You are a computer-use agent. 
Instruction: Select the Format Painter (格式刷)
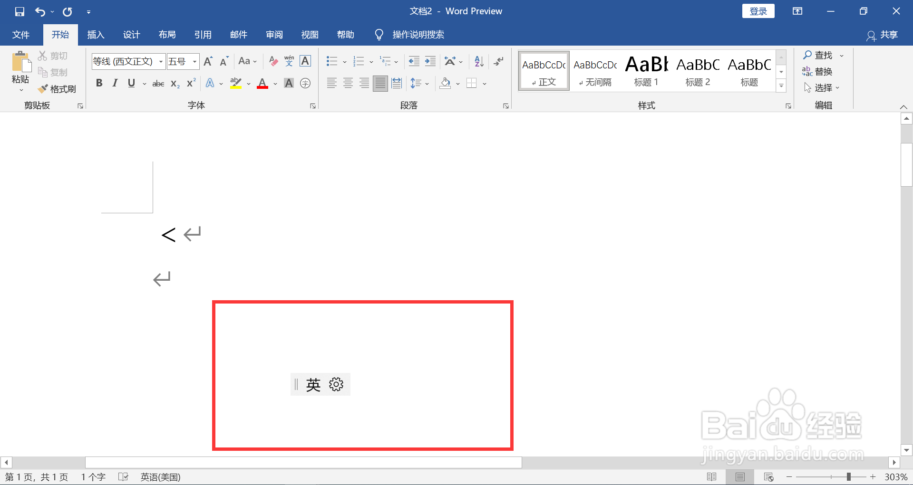coord(57,89)
